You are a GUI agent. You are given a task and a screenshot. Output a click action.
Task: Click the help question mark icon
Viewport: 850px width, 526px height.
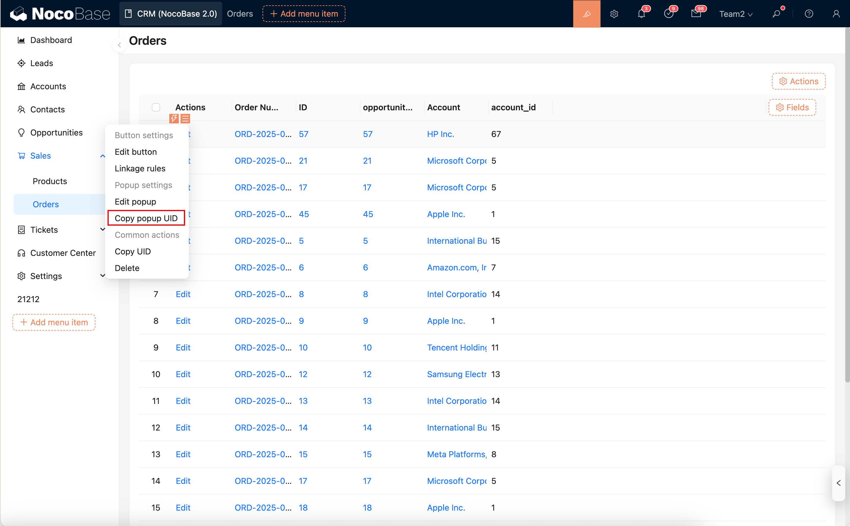point(808,14)
